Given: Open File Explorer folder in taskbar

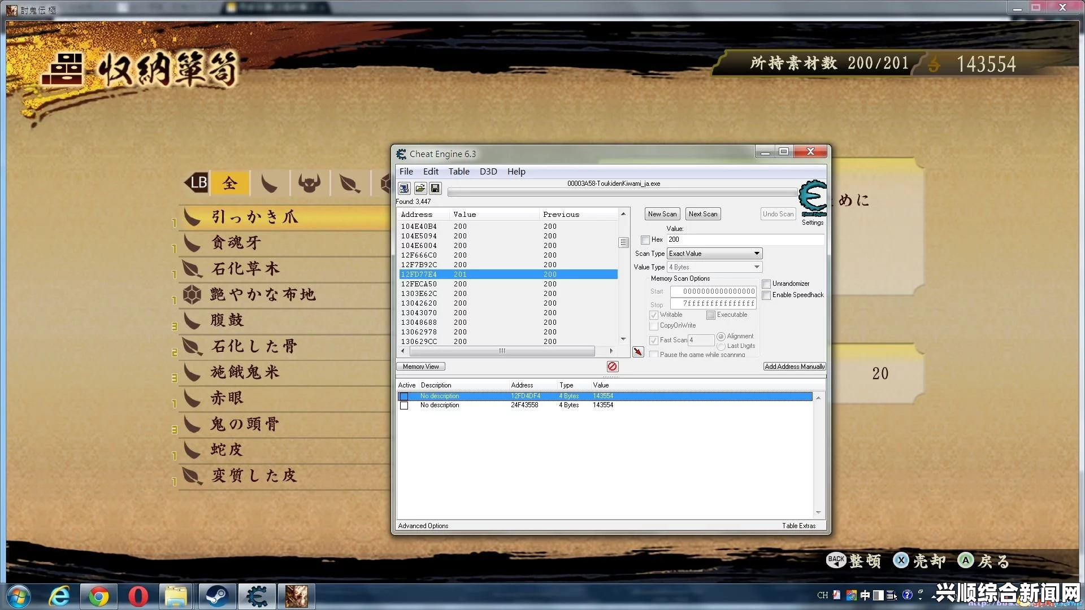Looking at the screenshot, I should (176, 596).
